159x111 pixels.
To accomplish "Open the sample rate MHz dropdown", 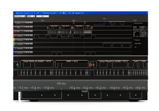I will point(31,16).
